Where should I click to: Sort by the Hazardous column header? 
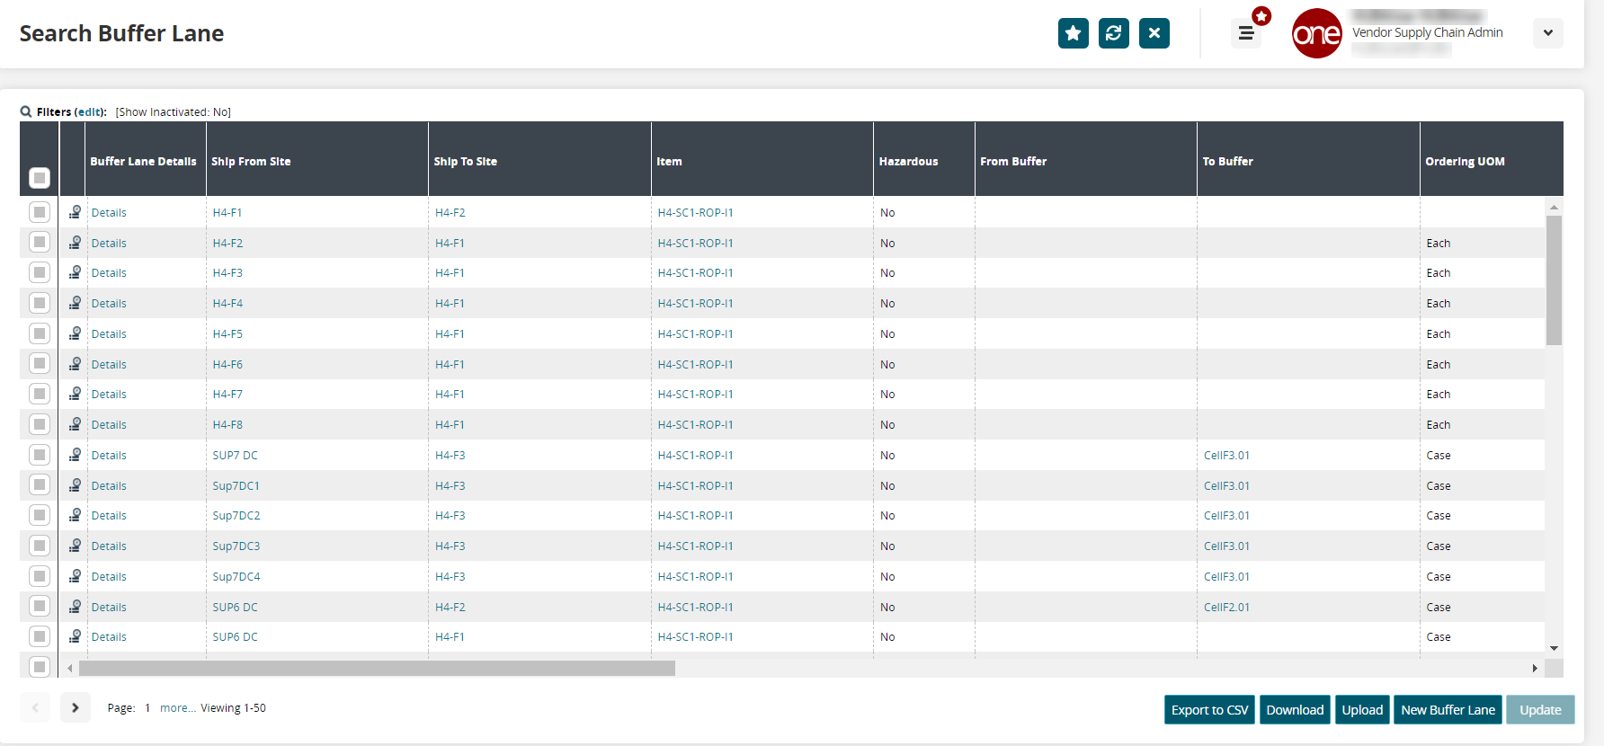908,162
